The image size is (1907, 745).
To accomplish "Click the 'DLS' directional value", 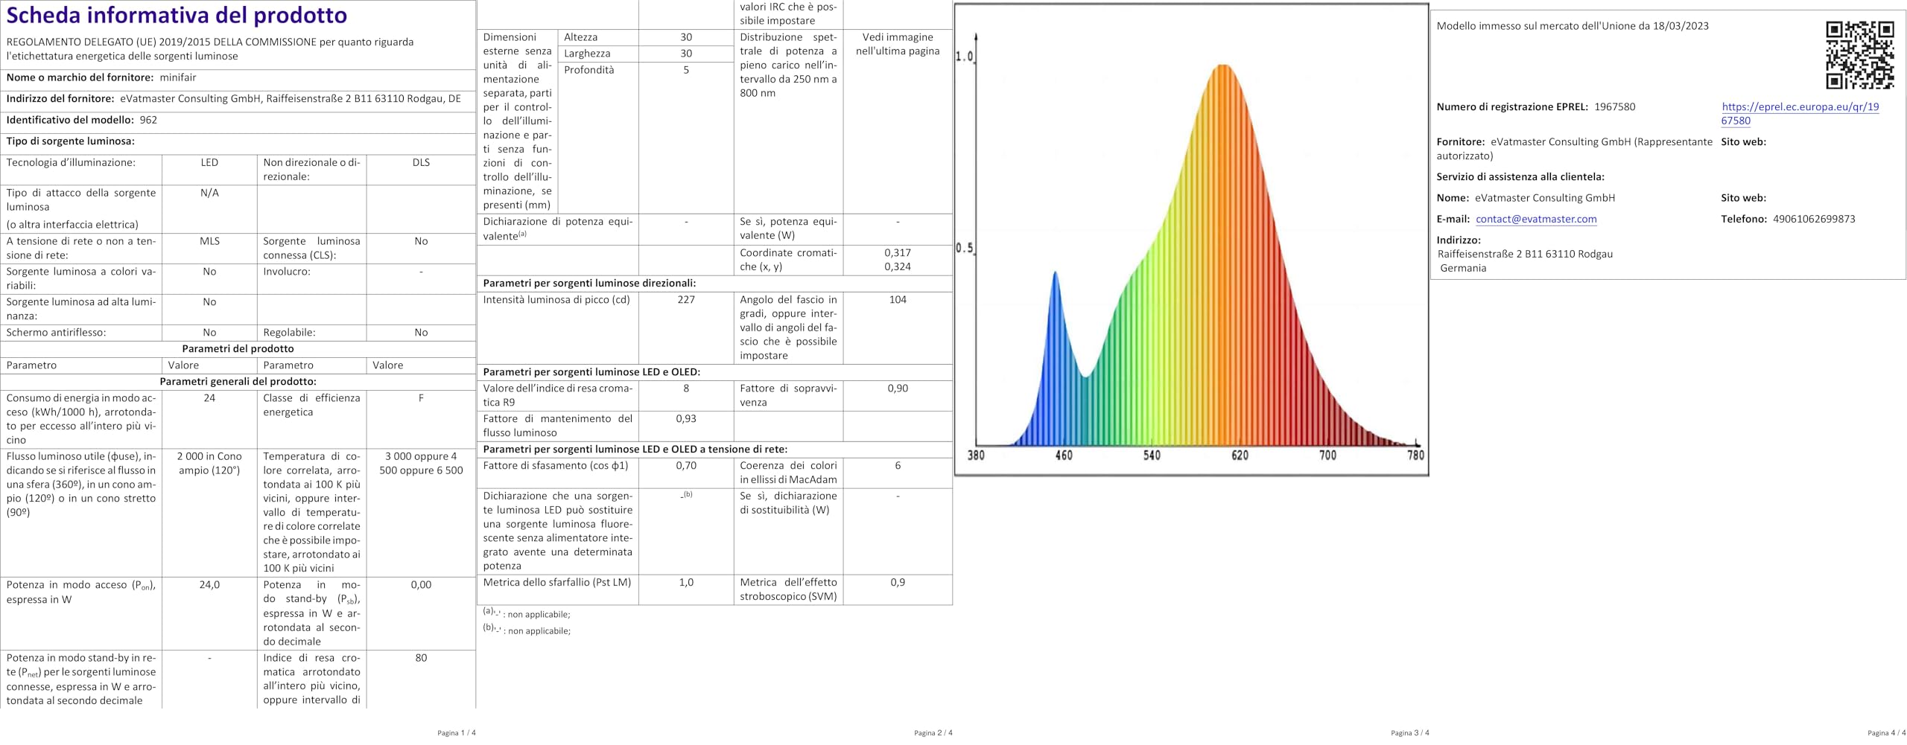I will [421, 162].
